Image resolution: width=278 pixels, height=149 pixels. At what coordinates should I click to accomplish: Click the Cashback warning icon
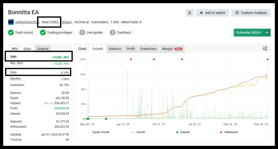coord(113,32)
